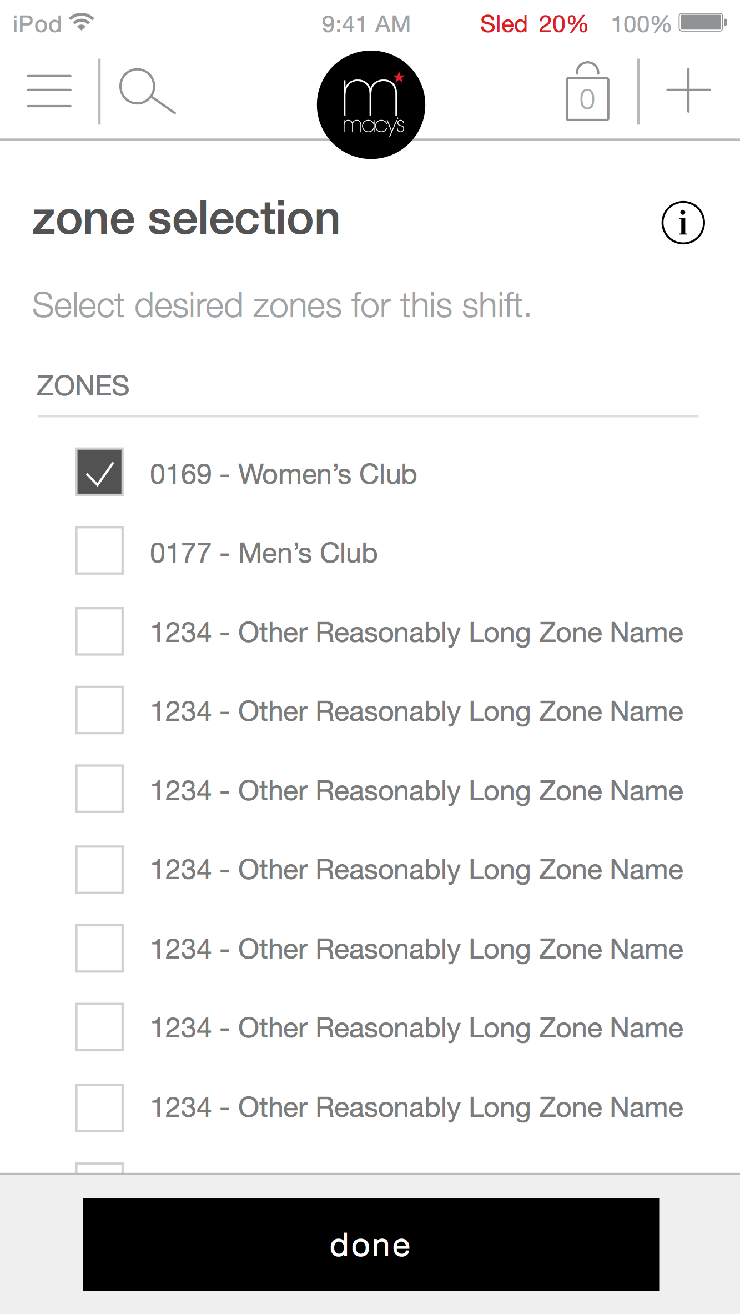Check the first 1234 zone checkbox

(99, 631)
